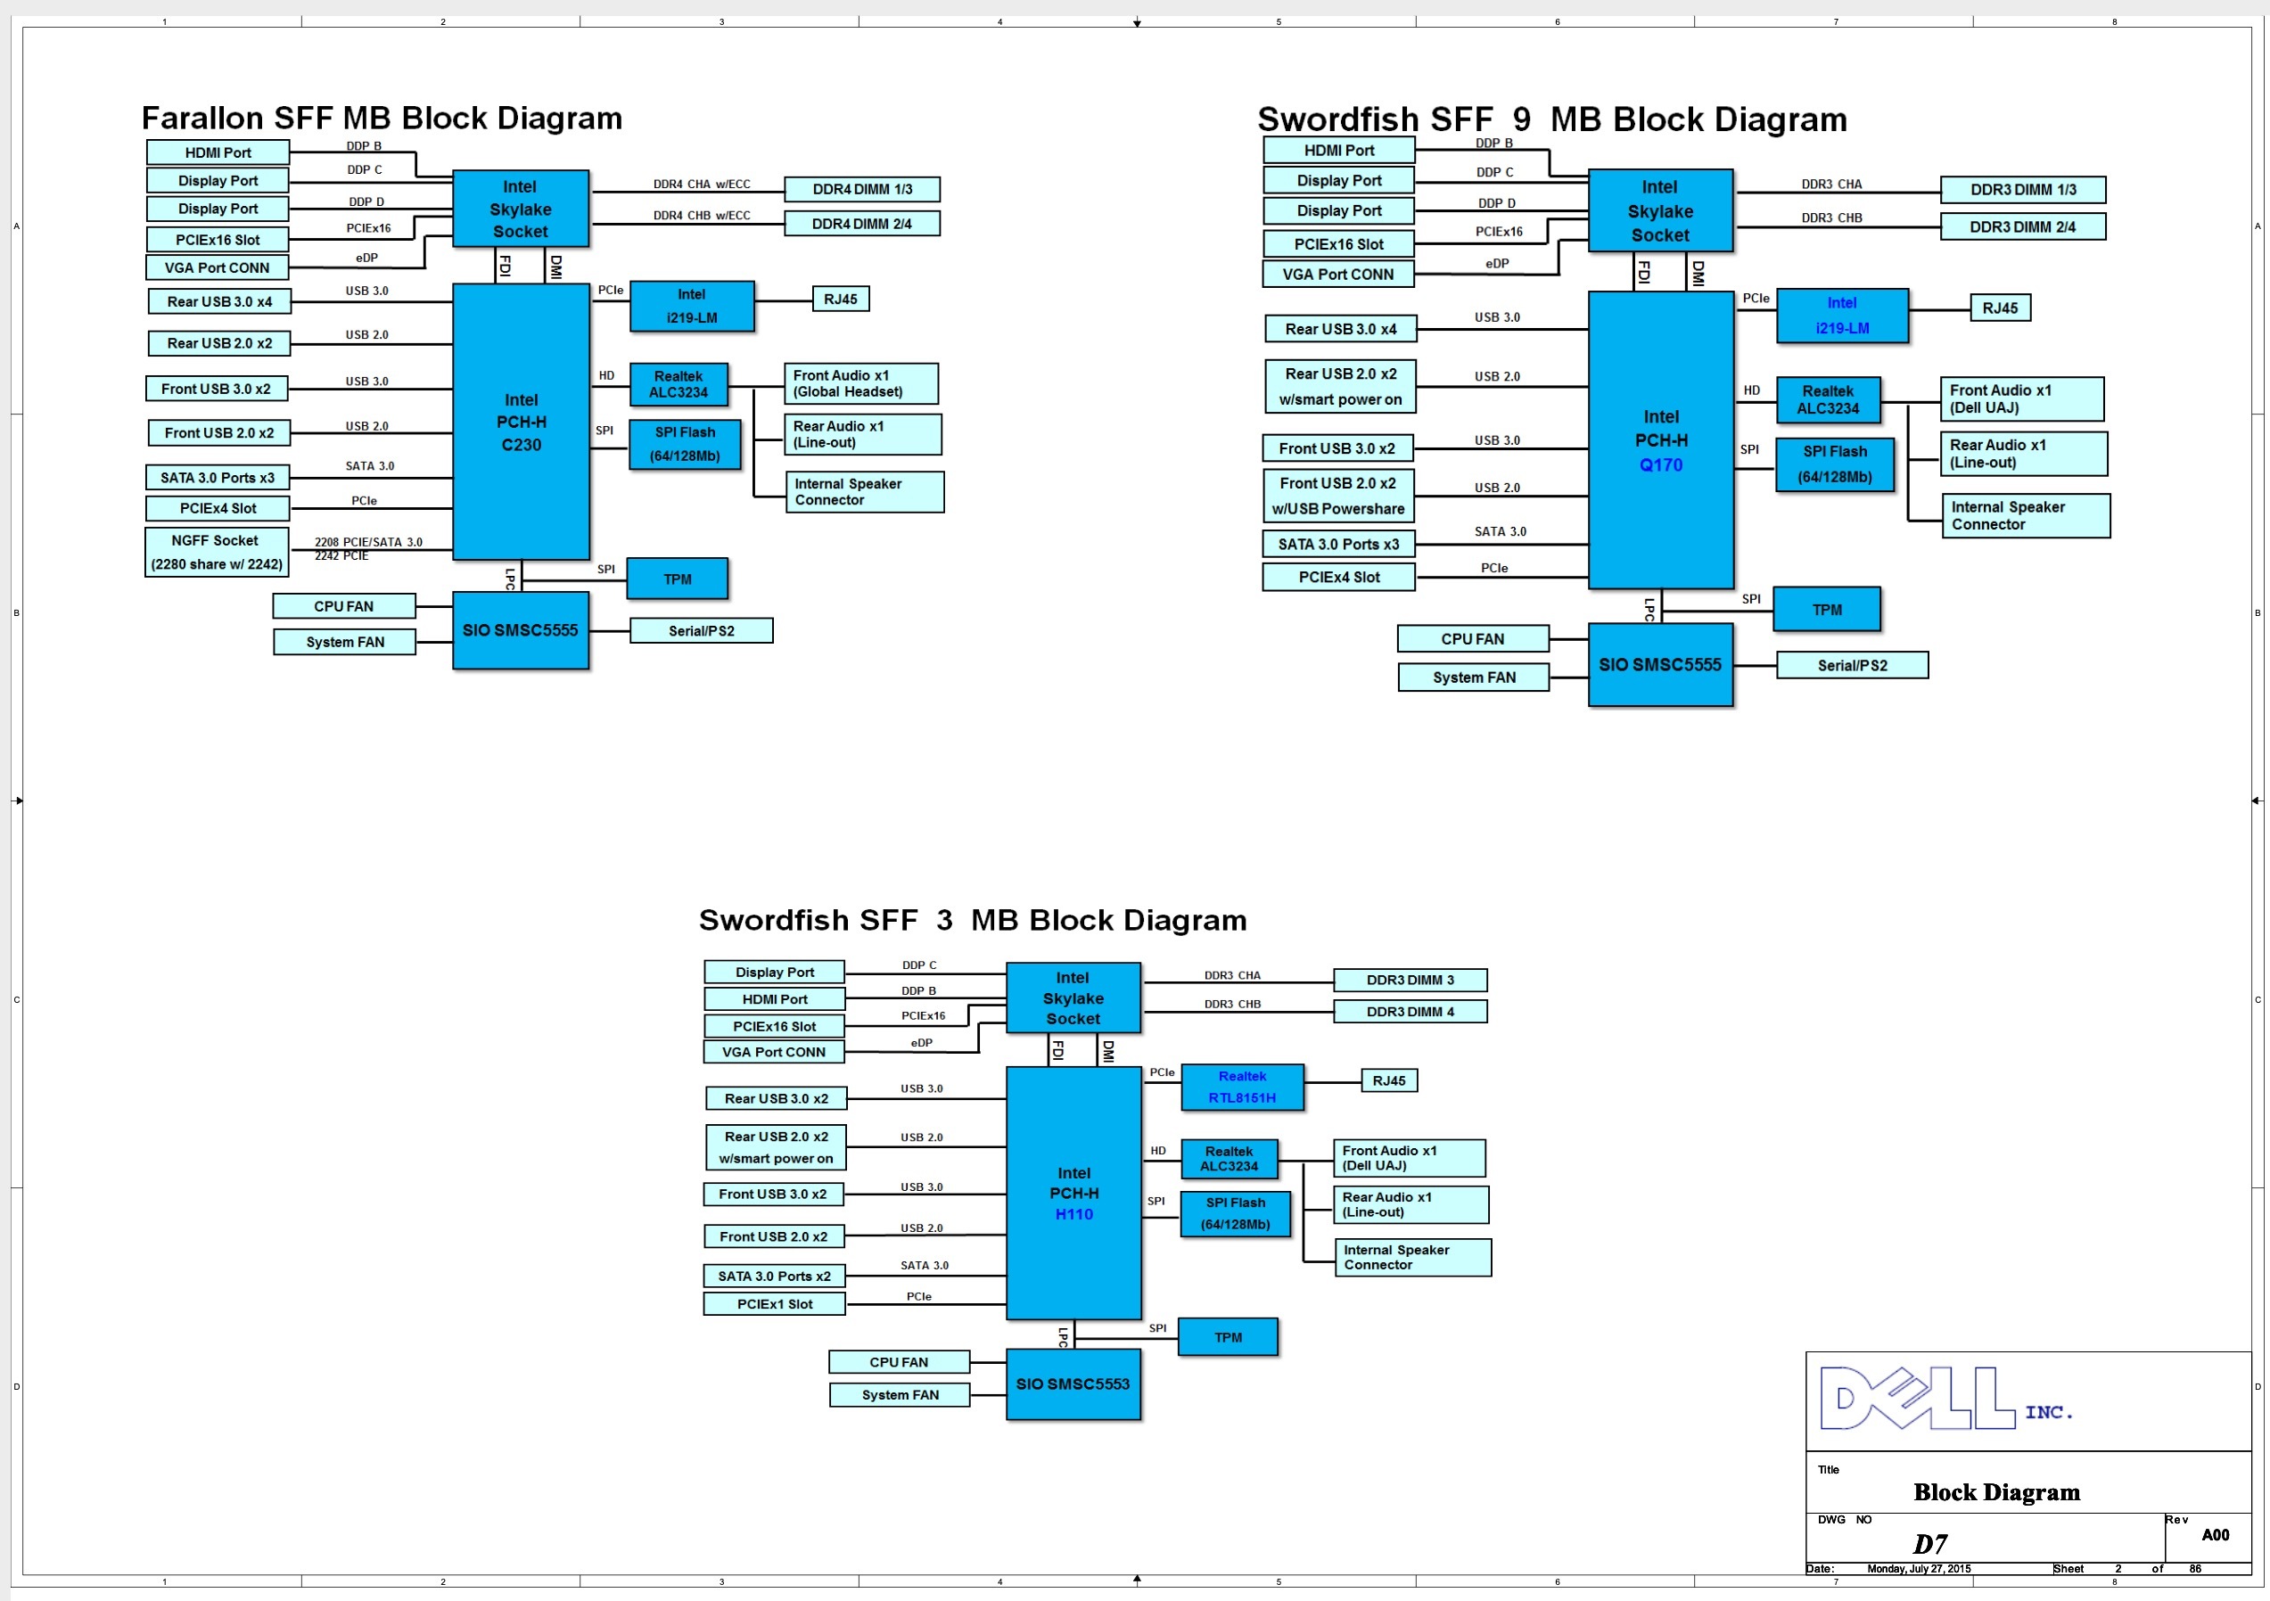Click the 'Intel PCH-H Q170' block

click(1661, 440)
